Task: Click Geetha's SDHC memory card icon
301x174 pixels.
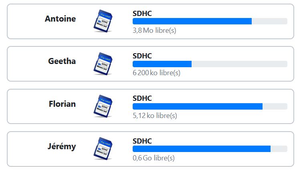Action: [x=103, y=64]
